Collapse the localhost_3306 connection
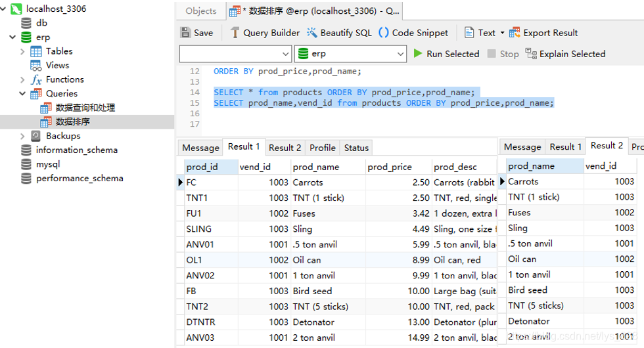 pos(3,9)
